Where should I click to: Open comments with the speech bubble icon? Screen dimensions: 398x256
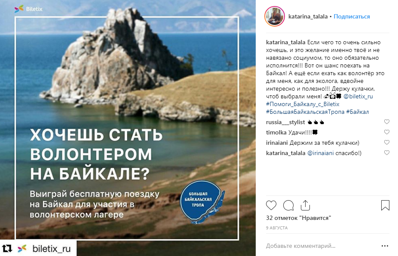tap(288, 205)
